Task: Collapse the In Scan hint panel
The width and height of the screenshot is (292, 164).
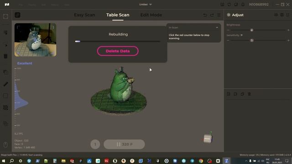Action: (x=217, y=27)
